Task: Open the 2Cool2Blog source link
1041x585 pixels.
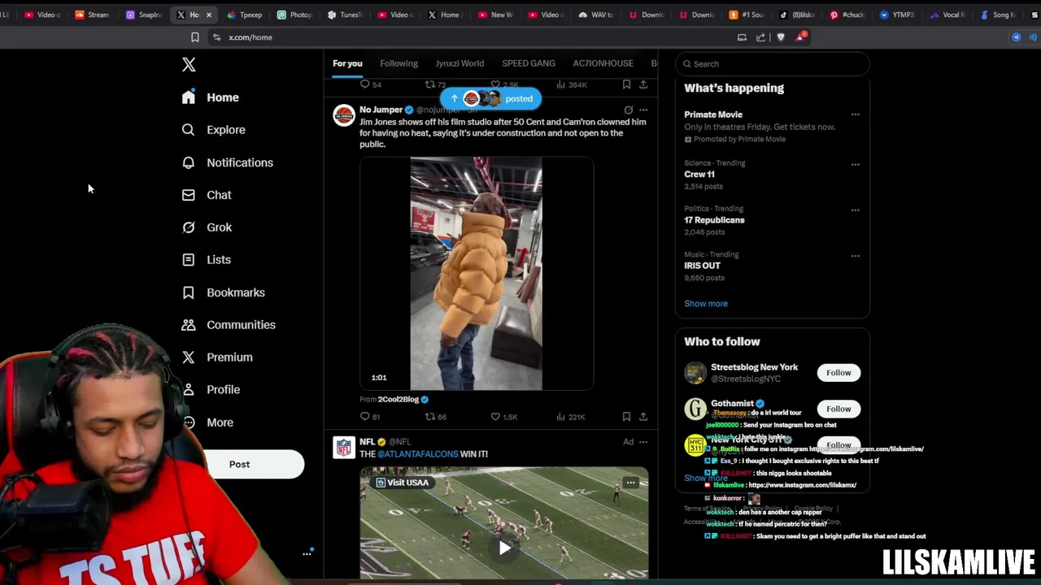Action: click(x=399, y=400)
